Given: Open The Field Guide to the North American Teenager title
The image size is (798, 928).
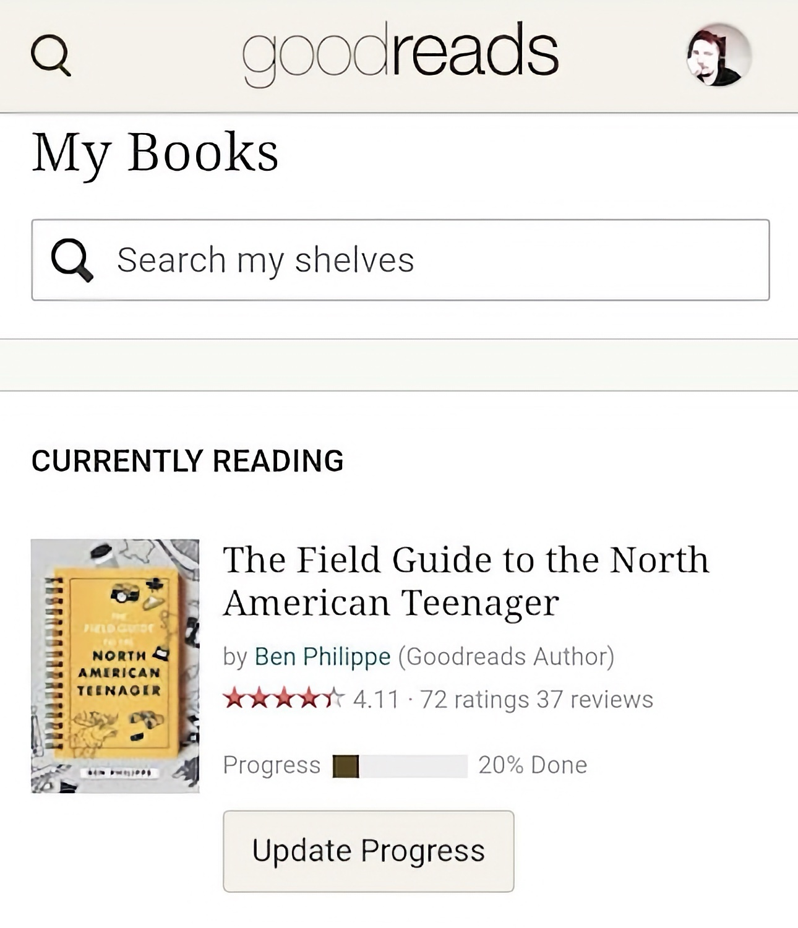Looking at the screenshot, I should 466,580.
